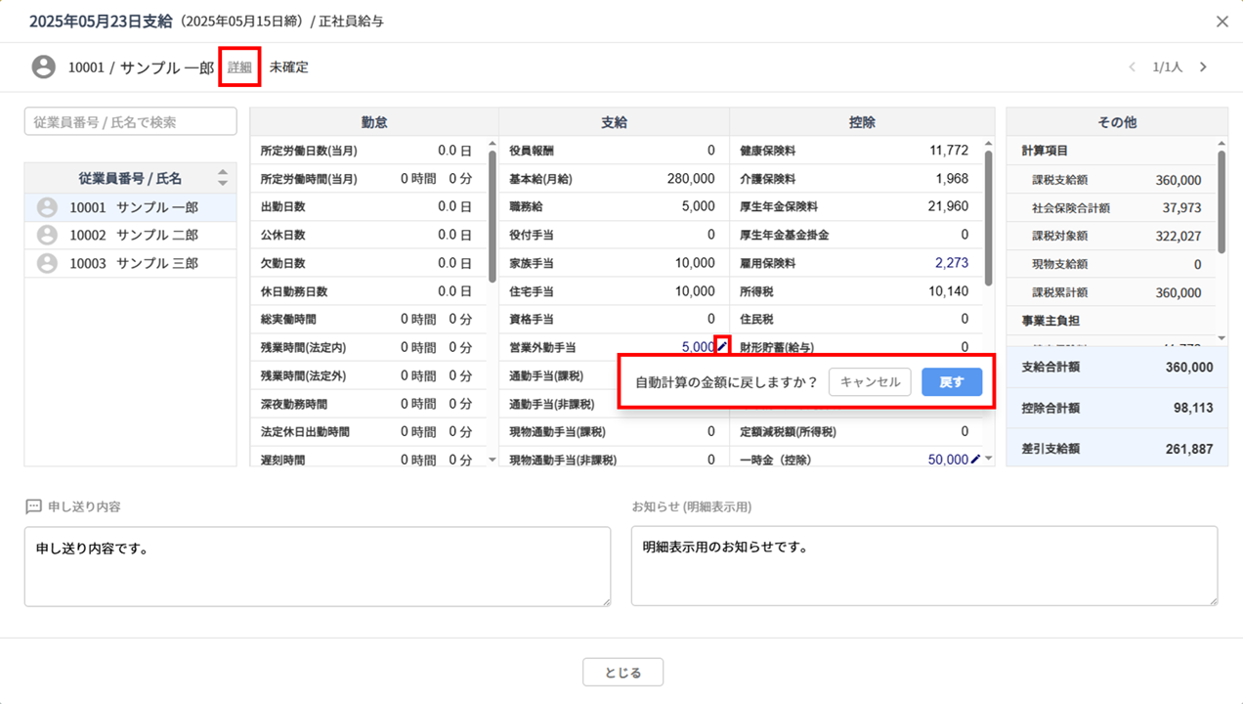Click the 自動計算の金額に戻しますか？ prompt text
The width and height of the screenshot is (1243, 704).
coord(726,382)
